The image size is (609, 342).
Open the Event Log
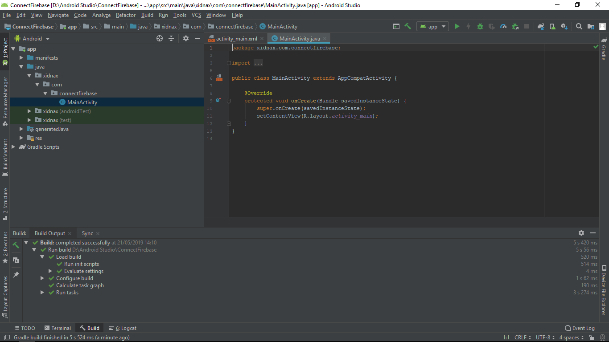[x=580, y=328]
